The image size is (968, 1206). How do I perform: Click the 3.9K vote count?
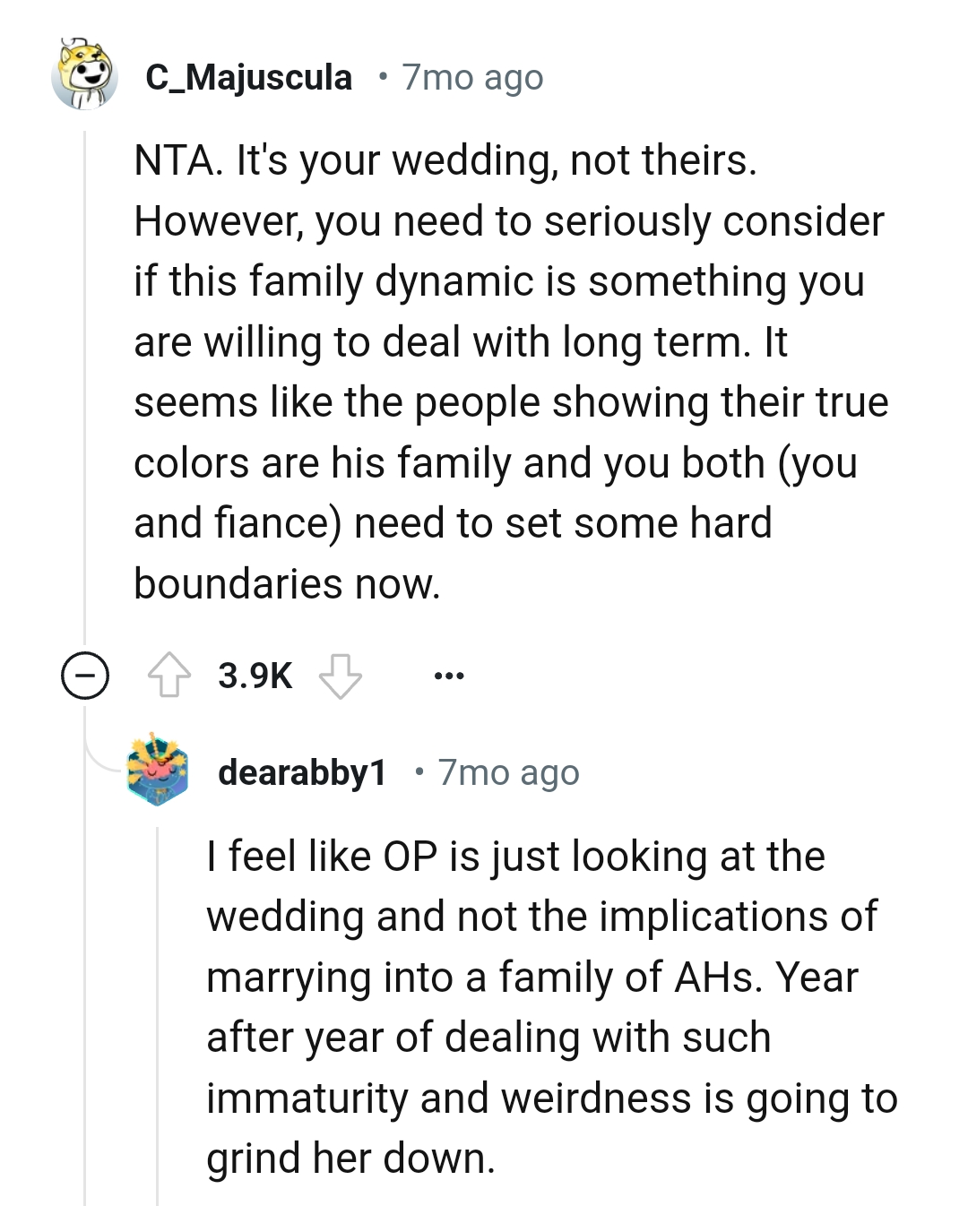(x=254, y=676)
